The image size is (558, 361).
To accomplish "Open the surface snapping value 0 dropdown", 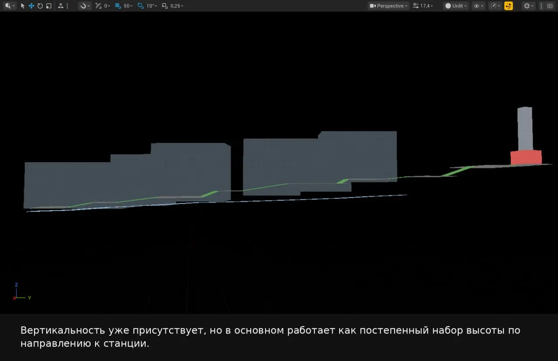I will (107, 6).
